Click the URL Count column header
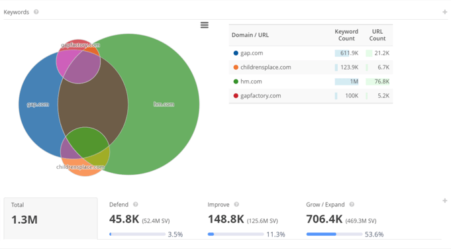 point(377,35)
